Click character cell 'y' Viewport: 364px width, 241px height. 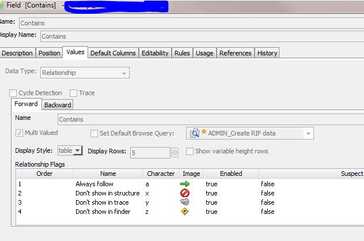pos(147,203)
